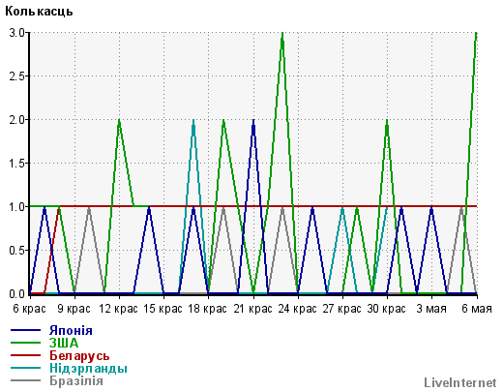Select the 30 крас date label

[x=387, y=309]
